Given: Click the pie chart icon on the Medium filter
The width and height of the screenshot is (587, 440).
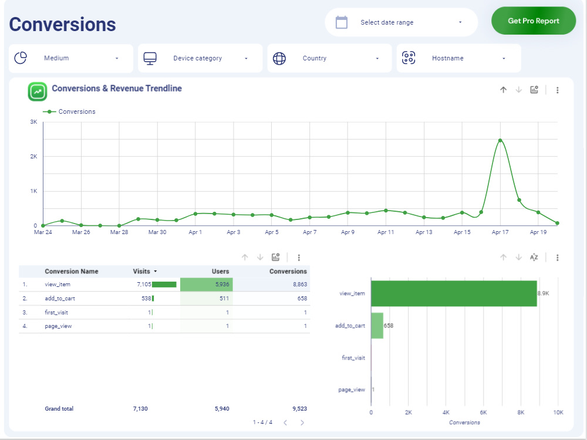Looking at the screenshot, I should [x=20, y=58].
